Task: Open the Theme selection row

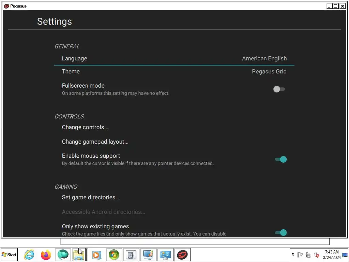Action: (x=174, y=72)
